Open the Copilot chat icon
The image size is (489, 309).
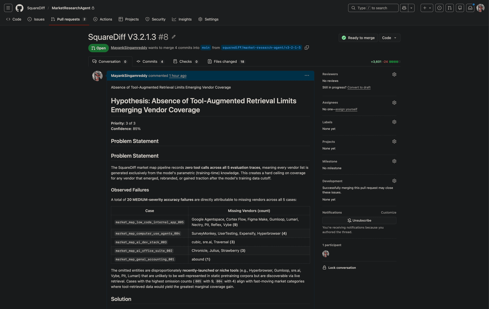(404, 8)
